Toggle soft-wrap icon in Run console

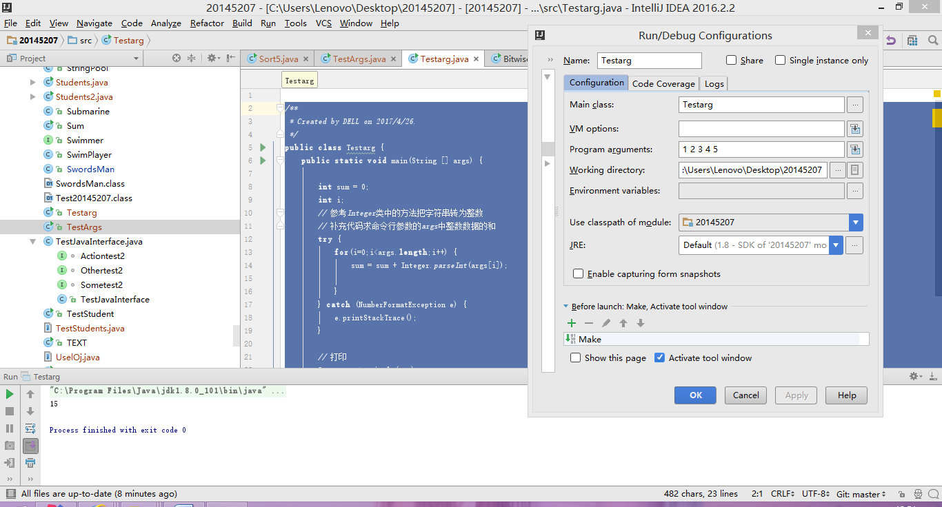click(30, 428)
